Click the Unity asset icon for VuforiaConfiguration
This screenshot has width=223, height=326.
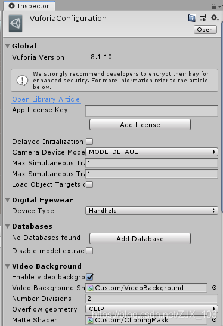point(16,23)
